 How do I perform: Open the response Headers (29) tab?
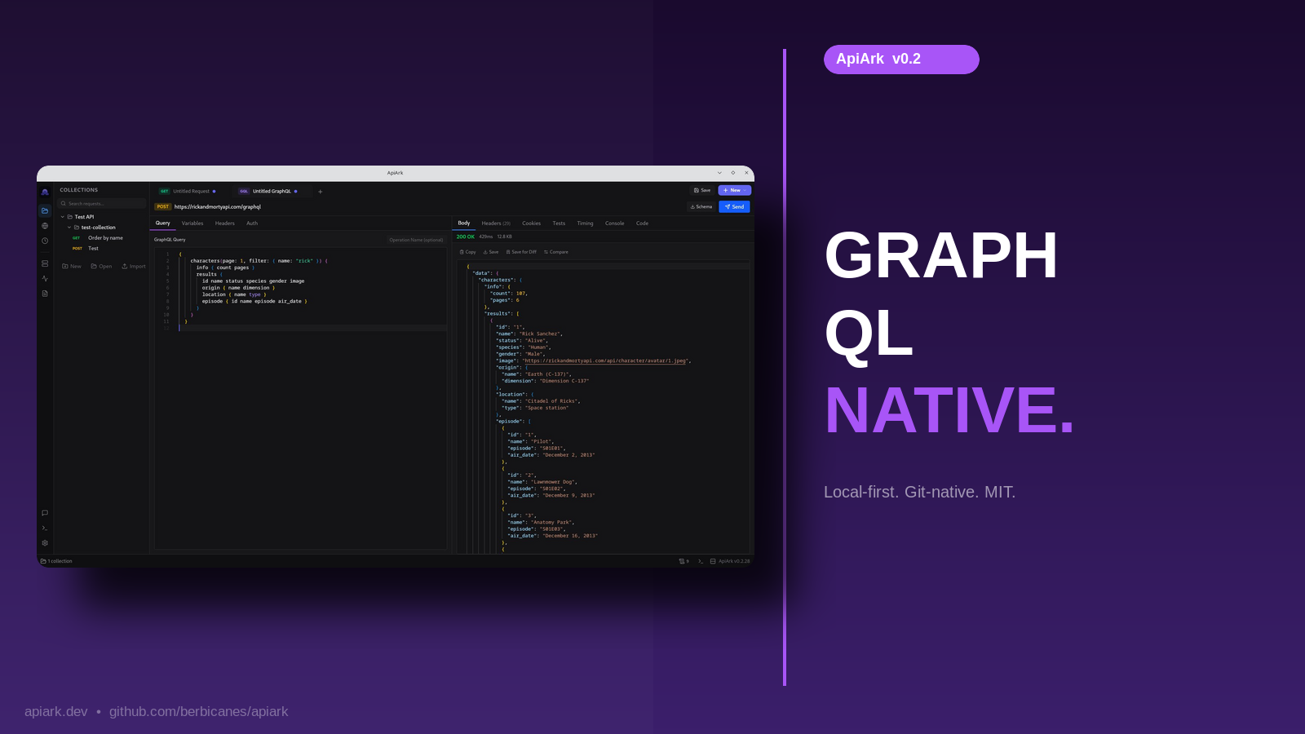[x=496, y=223]
